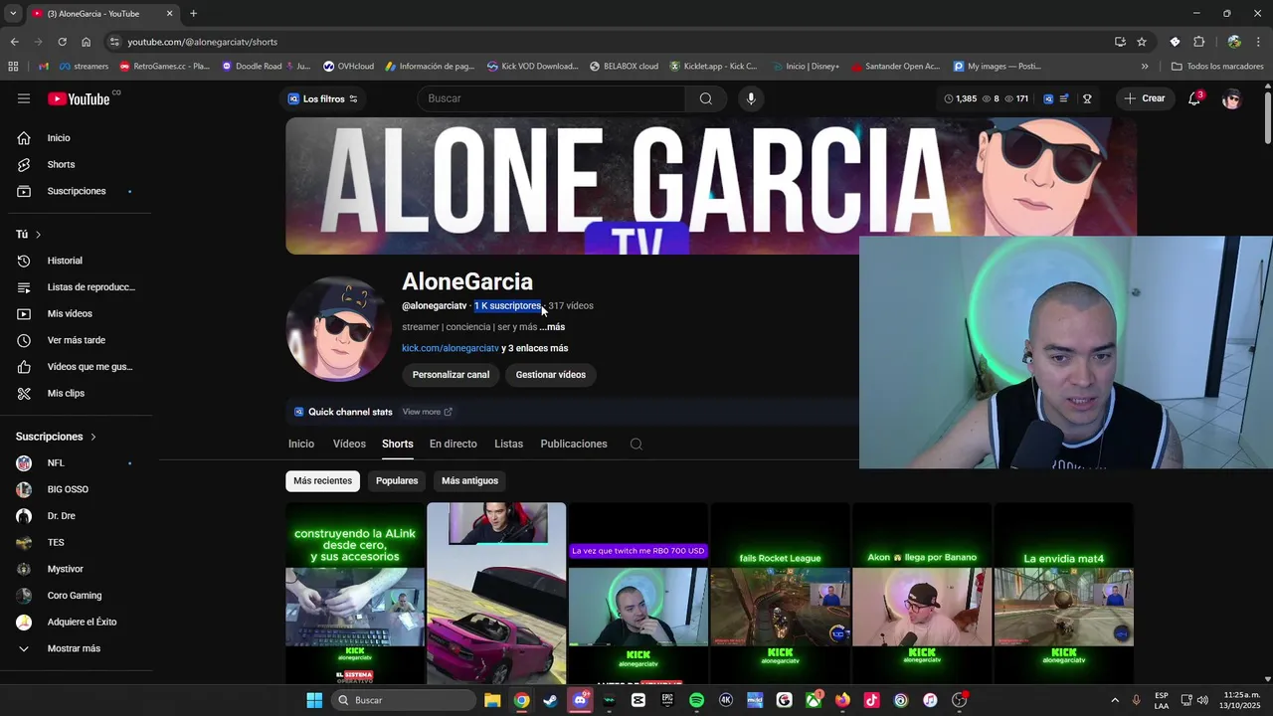Open the YouTube hamburger guide menu
The width and height of the screenshot is (1273, 716).
tap(24, 98)
